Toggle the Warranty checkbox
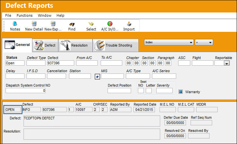 [181, 92]
